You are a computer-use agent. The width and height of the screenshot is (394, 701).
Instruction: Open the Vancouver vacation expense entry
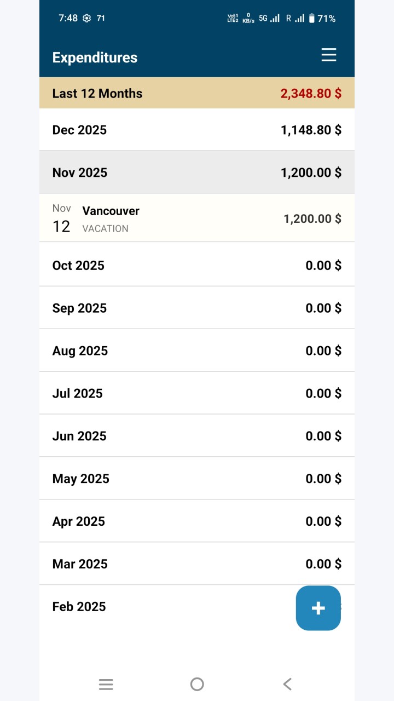(197, 219)
